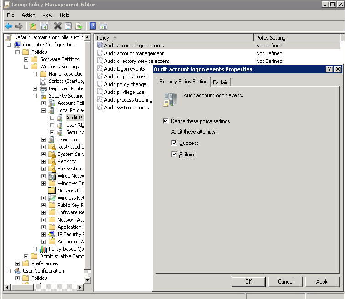Screen dimensions: 345x299
Task: Sort by Policy column header
Action: (174, 38)
